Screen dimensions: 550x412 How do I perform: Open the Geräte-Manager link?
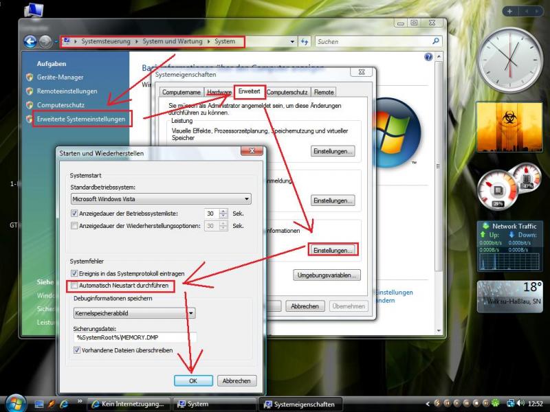coord(60,78)
